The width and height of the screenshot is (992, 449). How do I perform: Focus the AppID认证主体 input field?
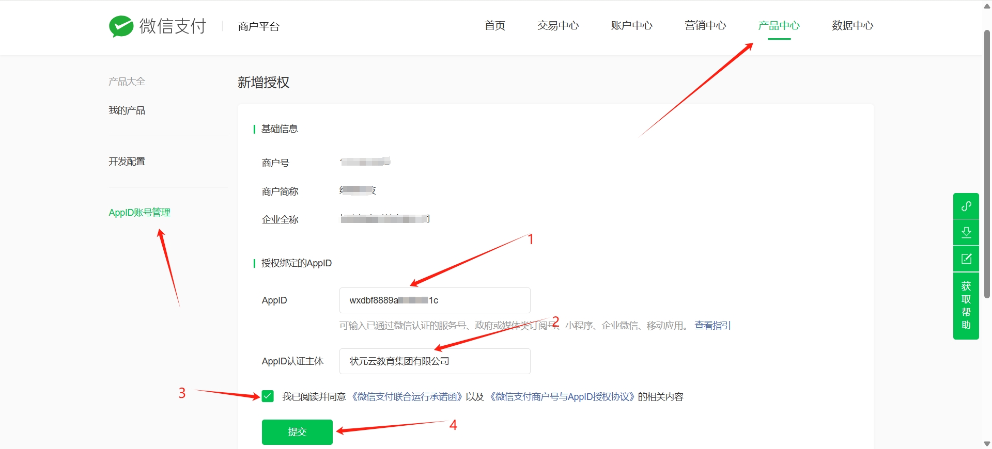tap(435, 361)
